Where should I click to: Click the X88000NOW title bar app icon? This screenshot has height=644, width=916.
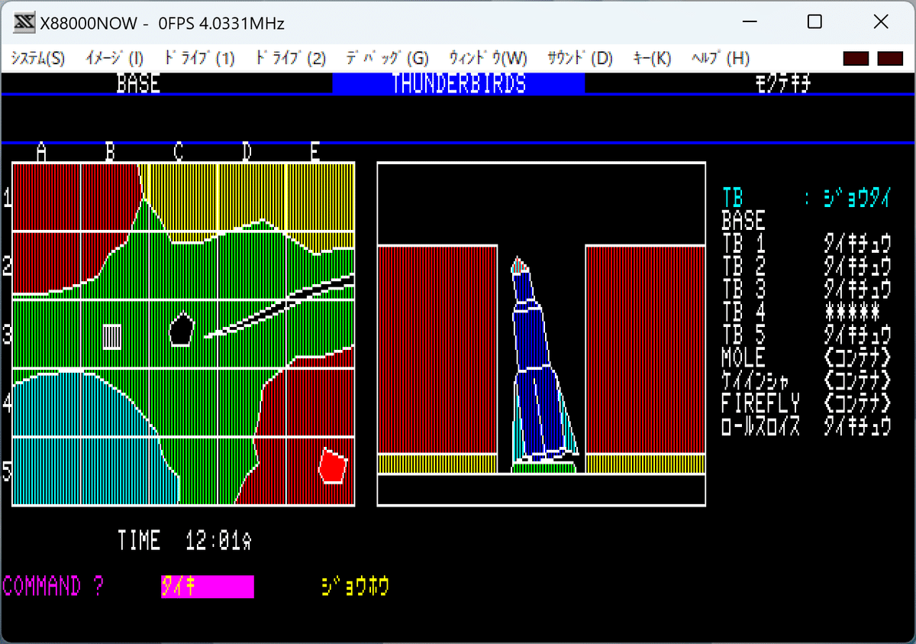(25, 23)
